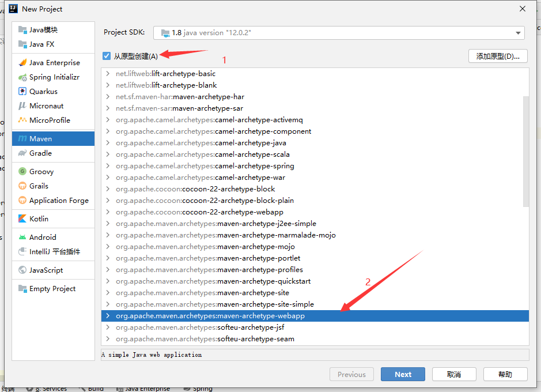Click the Next button

(403, 374)
